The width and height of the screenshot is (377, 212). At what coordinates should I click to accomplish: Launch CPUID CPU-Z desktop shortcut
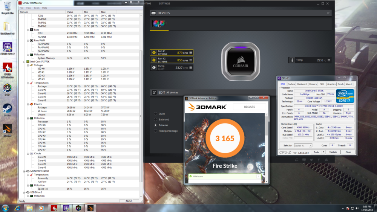point(7,49)
